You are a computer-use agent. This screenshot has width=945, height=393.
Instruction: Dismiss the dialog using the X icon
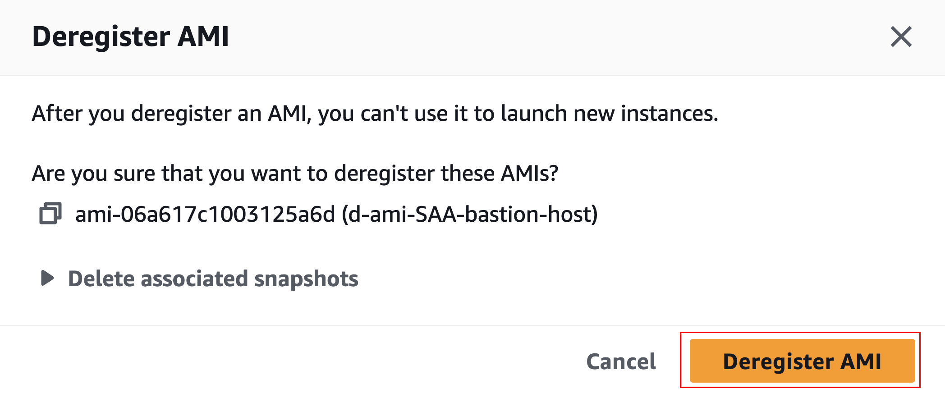(901, 37)
